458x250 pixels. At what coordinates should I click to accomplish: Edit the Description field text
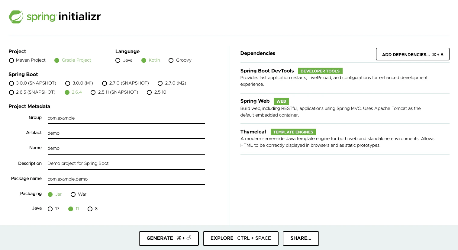[x=126, y=163]
